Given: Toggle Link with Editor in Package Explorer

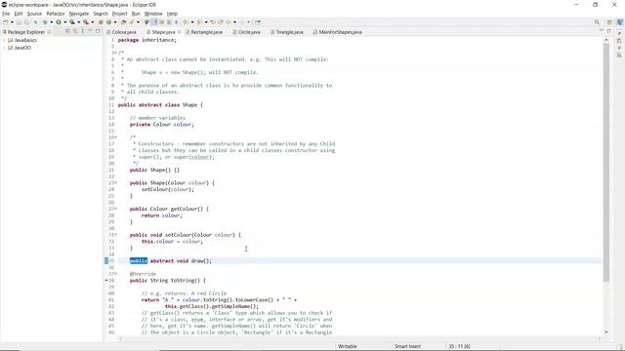Looking at the screenshot, I should click(75, 31).
